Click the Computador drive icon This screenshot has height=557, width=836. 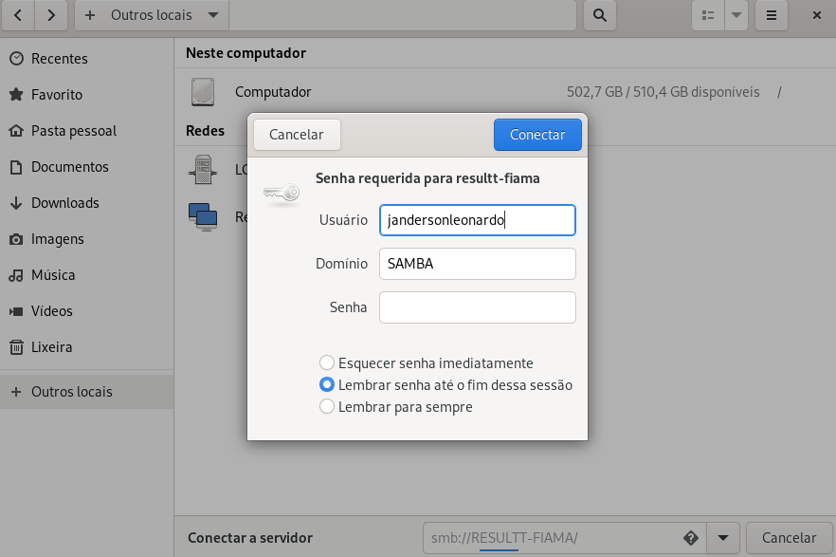[203, 92]
